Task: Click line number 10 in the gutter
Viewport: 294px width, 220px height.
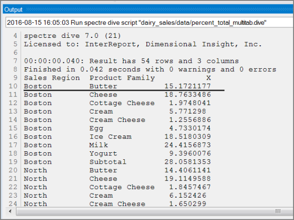Action: [x=13, y=86]
